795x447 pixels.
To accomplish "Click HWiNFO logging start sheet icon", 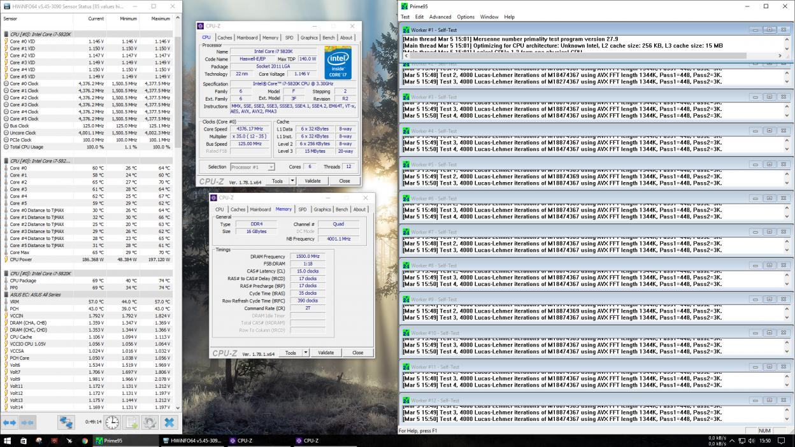I will [131, 422].
